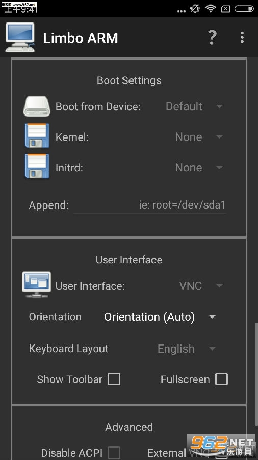Open the Keyboard Layout English dropdown
Screen dimensions: 258x460
[186, 349]
